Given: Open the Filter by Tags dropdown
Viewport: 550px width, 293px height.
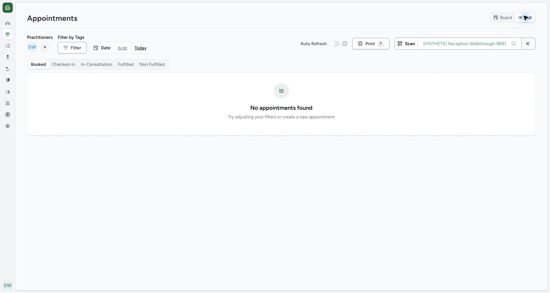Looking at the screenshot, I should pyautogui.click(x=72, y=48).
